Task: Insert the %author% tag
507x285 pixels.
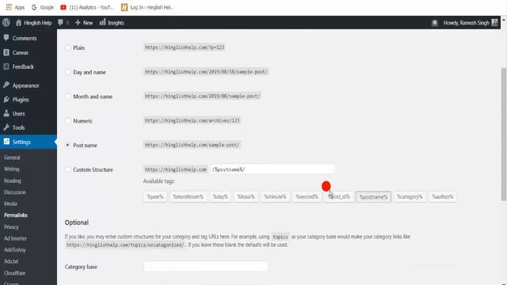Action: (443, 196)
